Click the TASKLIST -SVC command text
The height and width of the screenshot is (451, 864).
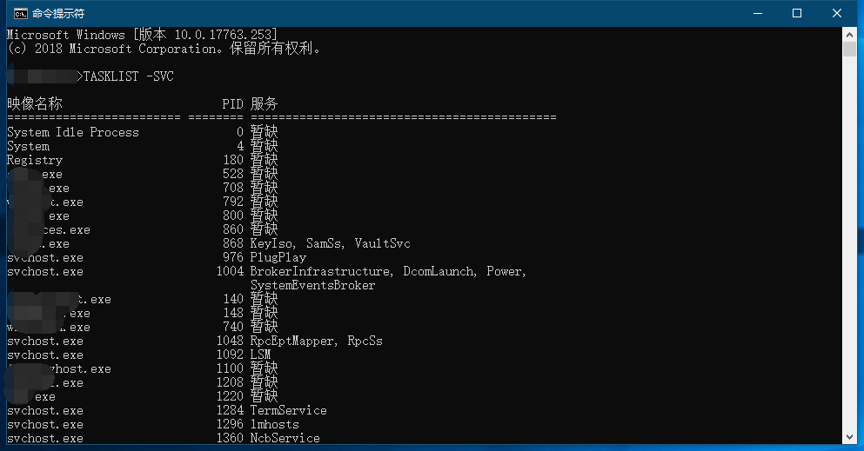click(x=129, y=76)
